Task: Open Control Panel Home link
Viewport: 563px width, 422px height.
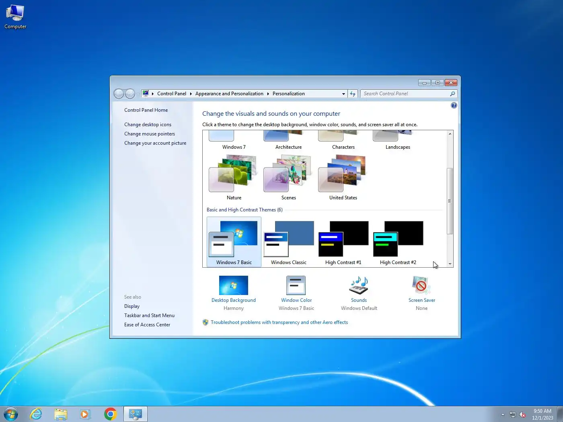Action: click(146, 110)
